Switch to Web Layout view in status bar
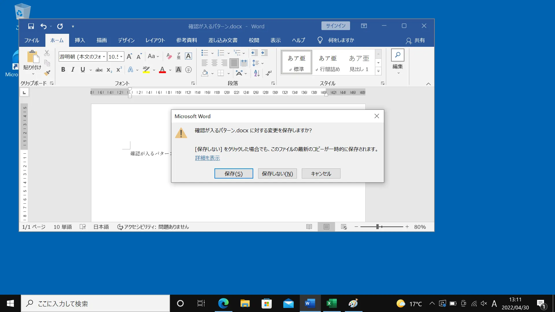The height and width of the screenshot is (312, 555). pos(344,227)
